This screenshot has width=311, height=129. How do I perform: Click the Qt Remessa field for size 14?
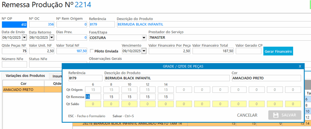pyautogui.click(x=166, y=97)
